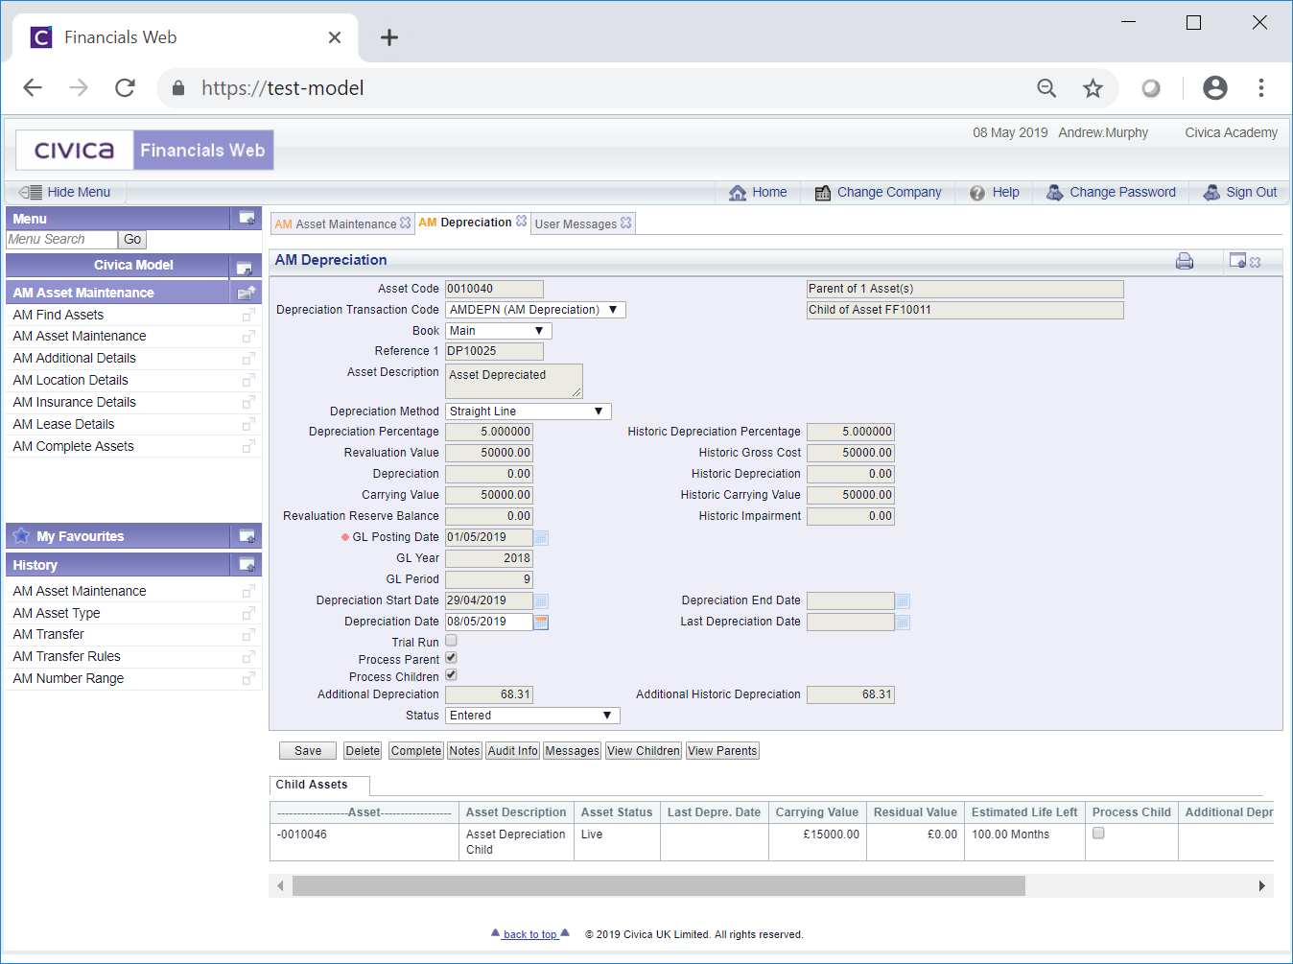1293x964 pixels.
Task: Open the Help link
Action: [x=995, y=193]
